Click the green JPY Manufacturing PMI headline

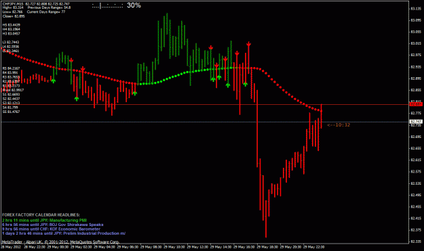[44, 221]
